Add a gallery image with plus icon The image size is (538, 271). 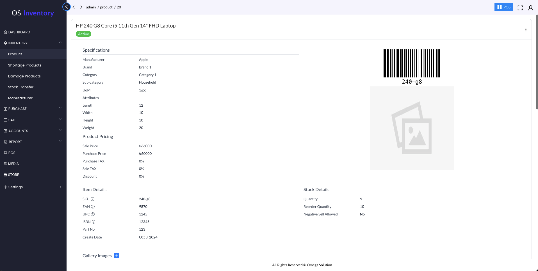(117, 256)
